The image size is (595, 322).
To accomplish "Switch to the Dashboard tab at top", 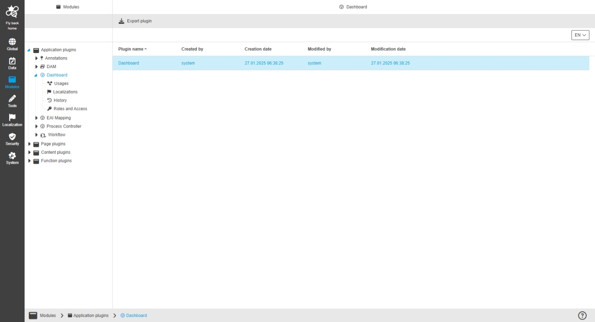I will pyautogui.click(x=353, y=7).
